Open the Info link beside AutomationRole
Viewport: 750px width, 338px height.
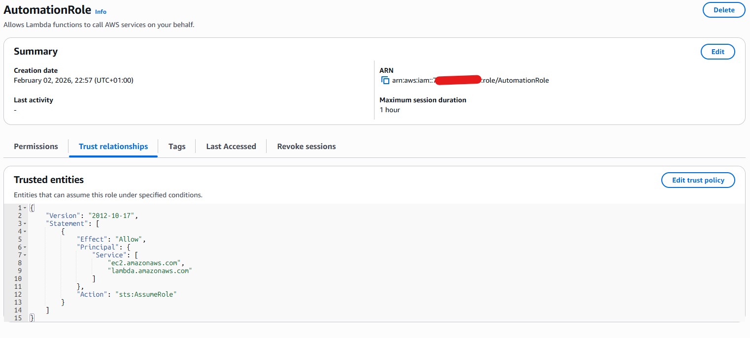tap(101, 11)
